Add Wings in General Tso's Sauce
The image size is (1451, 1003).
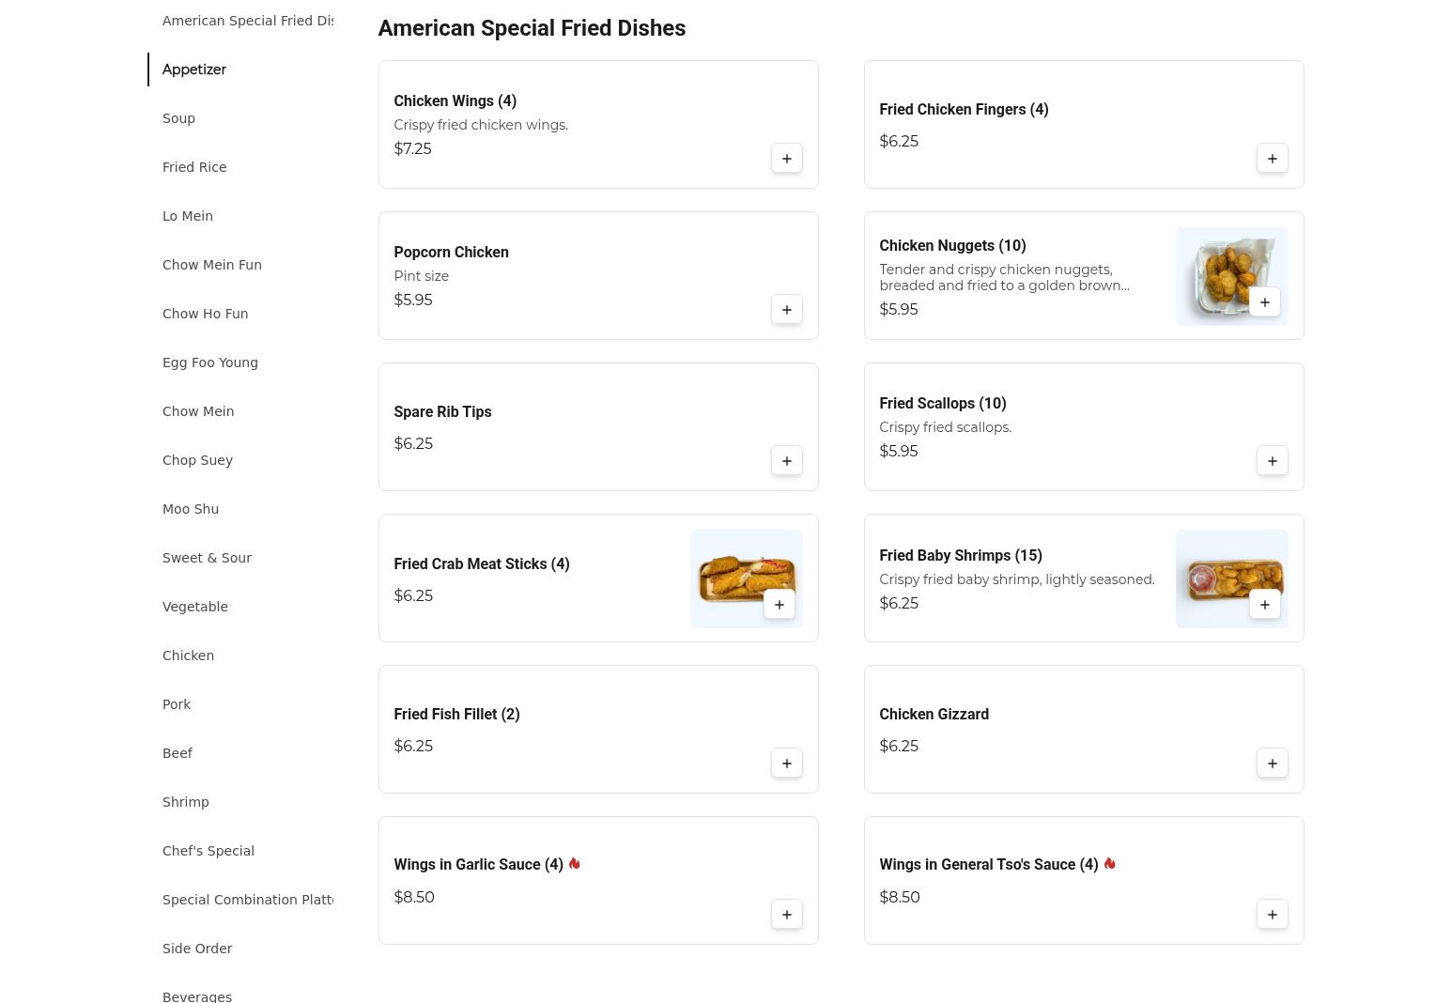[x=1272, y=915]
